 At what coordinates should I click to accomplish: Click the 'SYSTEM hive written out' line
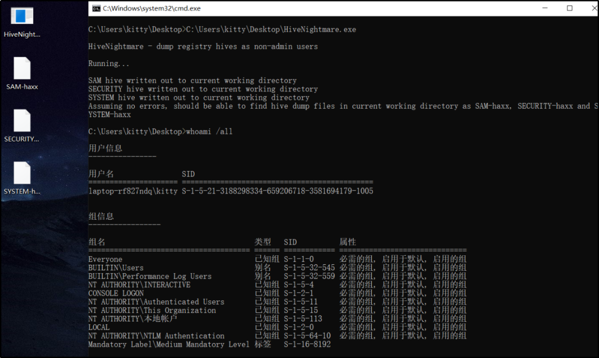(x=199, y=98)
